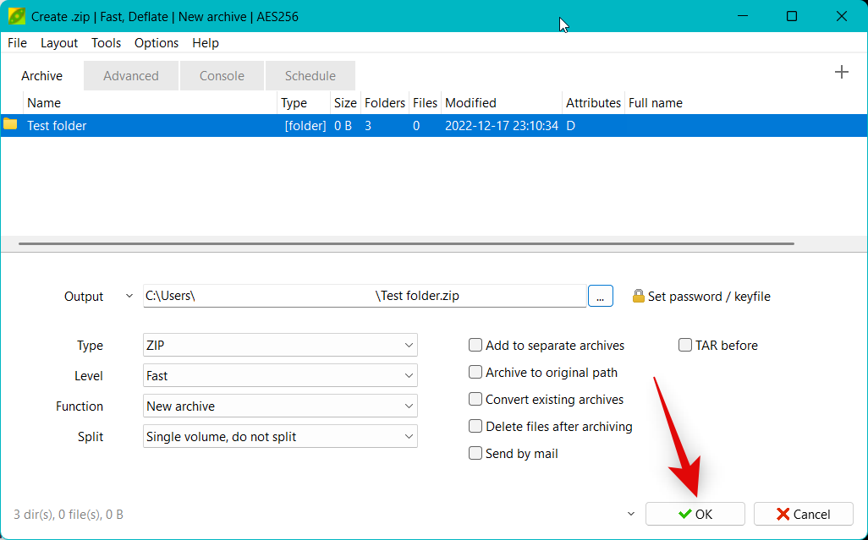Enable Send by mail checkbox
868x540 pixels.
pyautogui.click(x=475, y=454)
